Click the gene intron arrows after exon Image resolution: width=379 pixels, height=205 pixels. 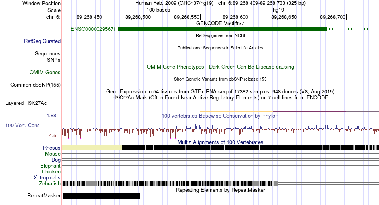pyautogui.click(x=353, y=29)
